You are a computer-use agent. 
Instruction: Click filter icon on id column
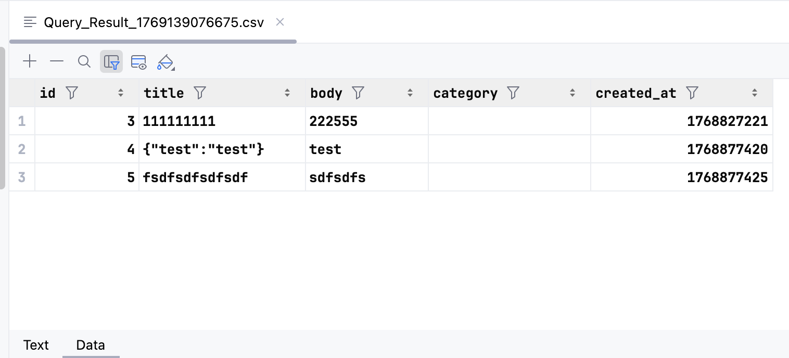click(x=72, y=93)
